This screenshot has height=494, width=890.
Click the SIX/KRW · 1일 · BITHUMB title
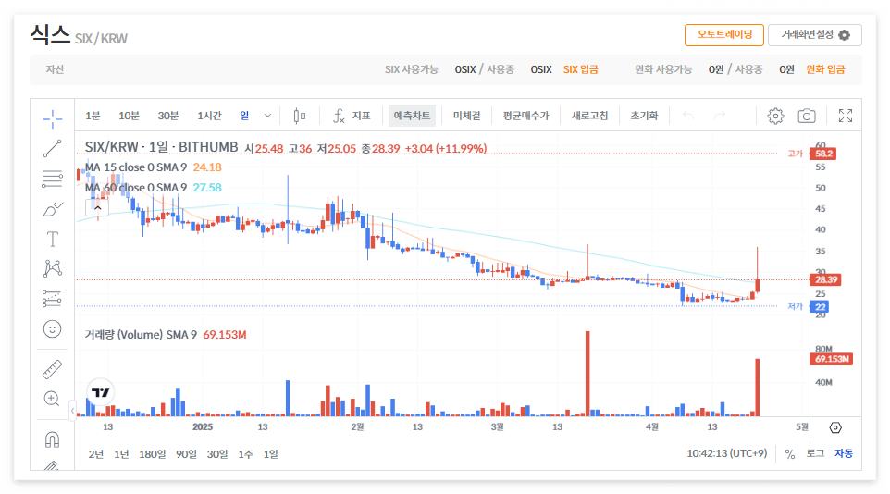point(161,148)
